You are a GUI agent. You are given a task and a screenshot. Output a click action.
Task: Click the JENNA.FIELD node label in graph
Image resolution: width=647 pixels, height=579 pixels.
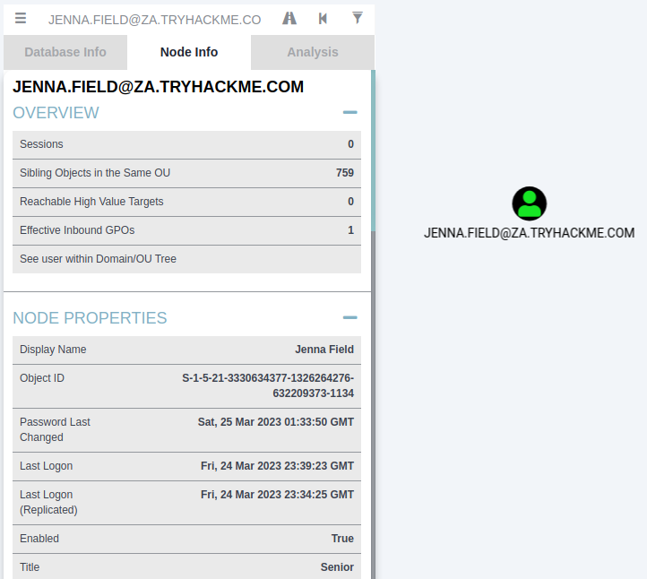[x=530, y=233]
